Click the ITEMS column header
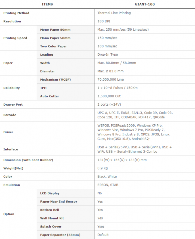This screenshot has width=195, height=239. 47,5
